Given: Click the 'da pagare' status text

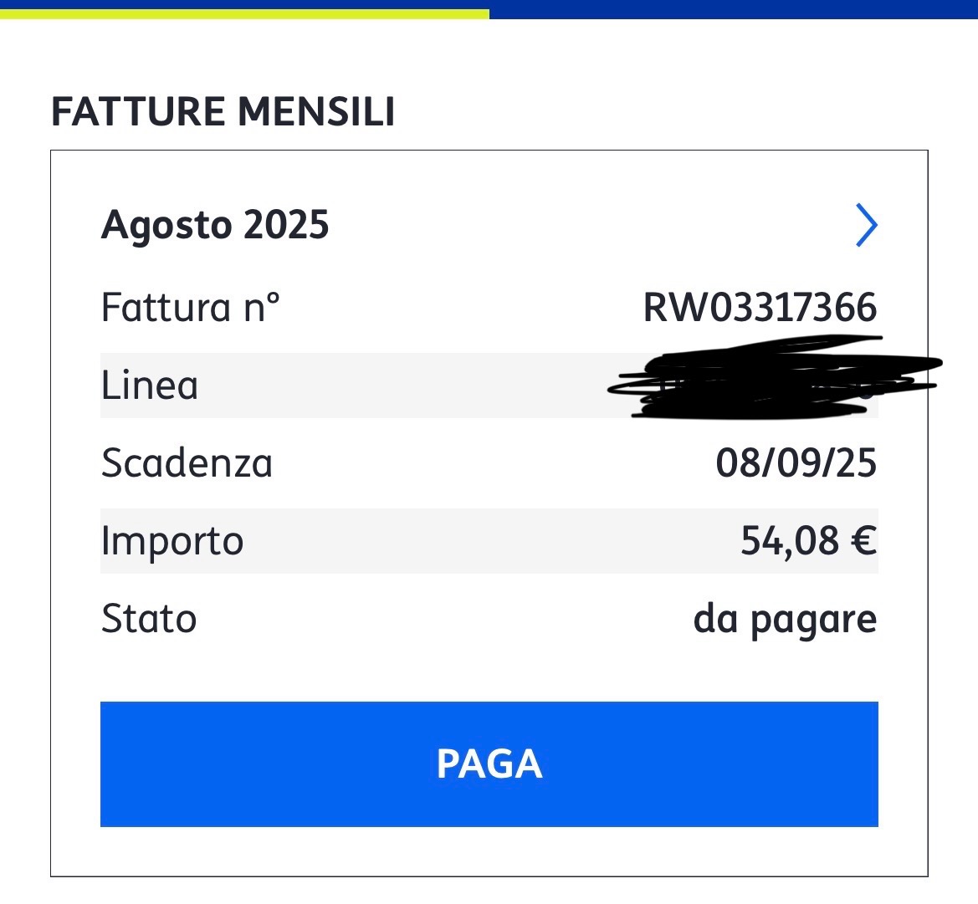Looking at the screenshot, I should pos(786,620).
